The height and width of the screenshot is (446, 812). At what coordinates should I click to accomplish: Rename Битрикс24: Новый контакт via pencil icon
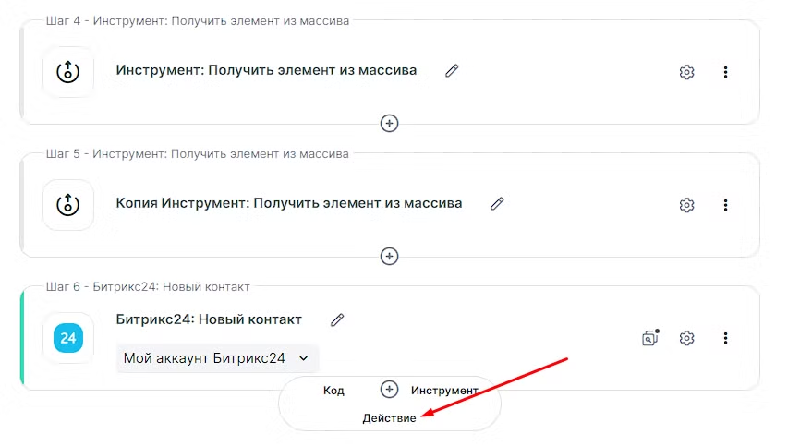click(337, 319)
